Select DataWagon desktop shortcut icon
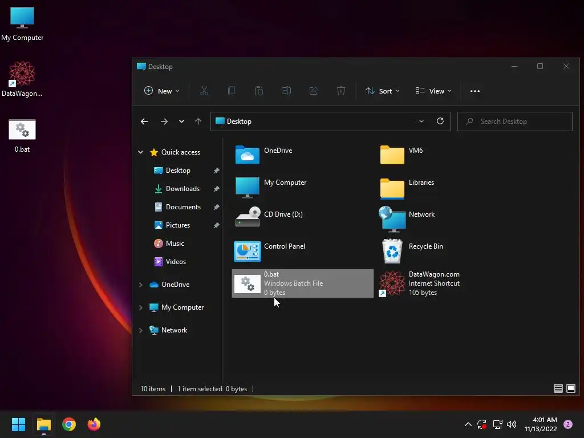This screenshot has height=438, width=584. click(x=22, y=79)
